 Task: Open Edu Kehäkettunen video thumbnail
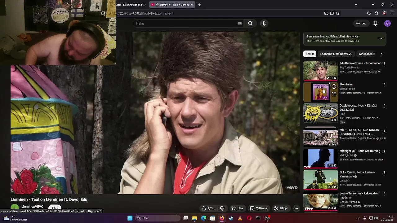click(x=320, y=71)
